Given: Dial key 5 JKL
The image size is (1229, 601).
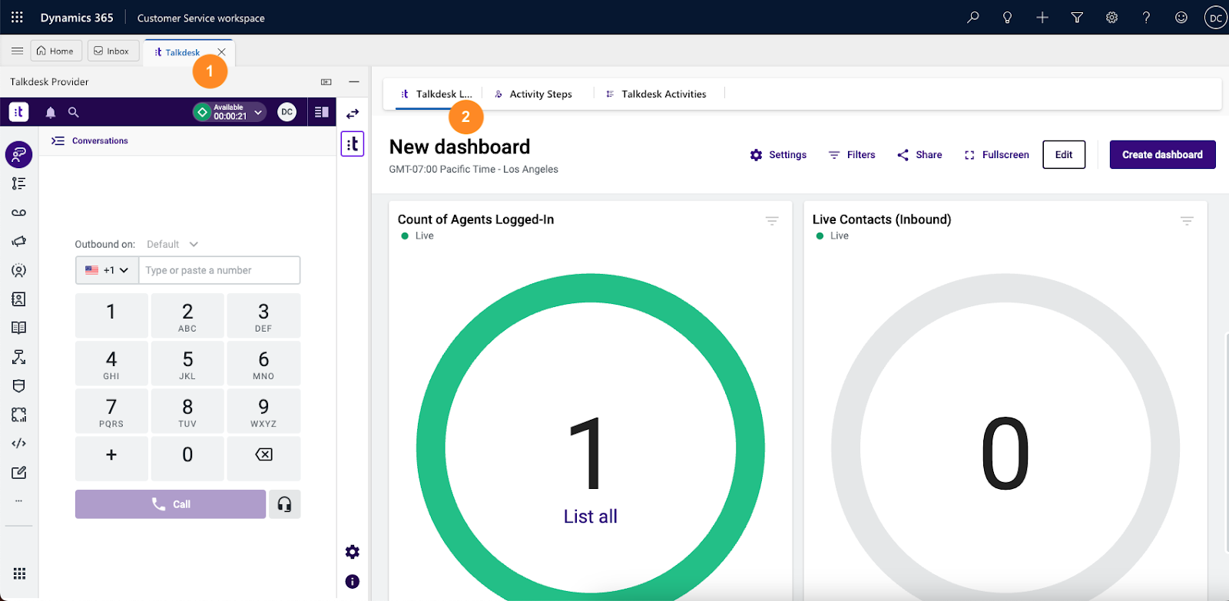Looking at the screenshot, I should 187,364.
